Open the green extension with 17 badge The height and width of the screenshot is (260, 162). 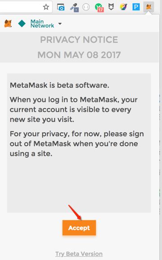point(99,8)
